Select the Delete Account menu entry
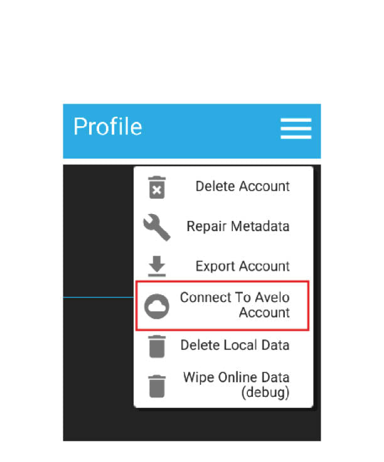The width and height of the screenshot is (384, 462). (223, 186)
